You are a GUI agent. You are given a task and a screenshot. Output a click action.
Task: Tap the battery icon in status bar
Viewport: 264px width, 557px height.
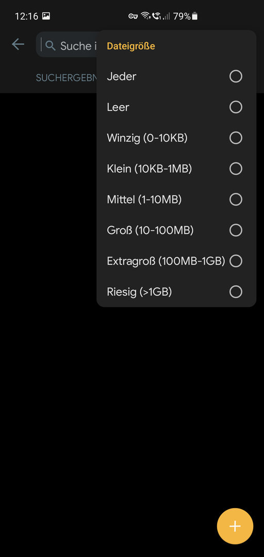[195, 16]
